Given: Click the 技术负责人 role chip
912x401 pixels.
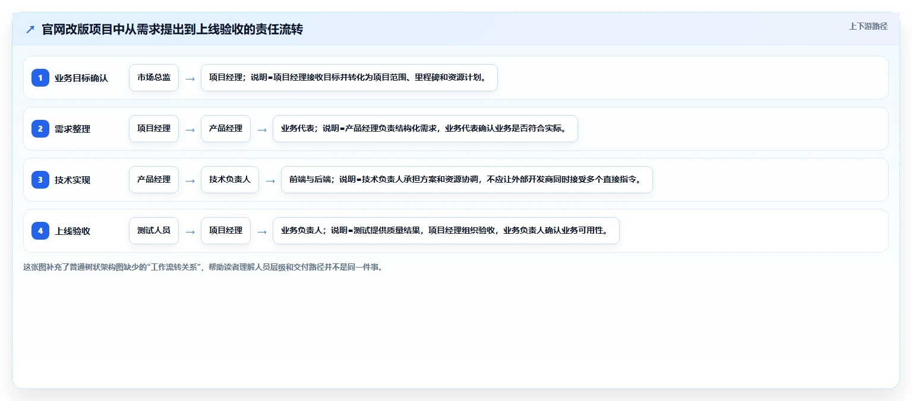Looking at the screenshot, I should 230,180.
